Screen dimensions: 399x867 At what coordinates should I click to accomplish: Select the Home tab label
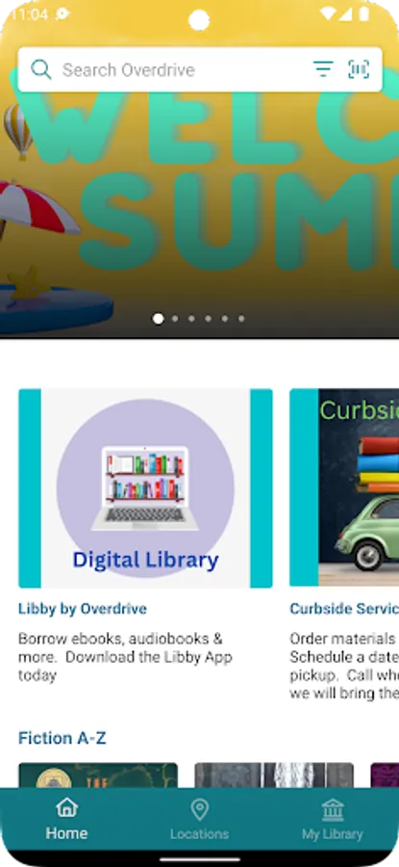[x=66, y=833]
